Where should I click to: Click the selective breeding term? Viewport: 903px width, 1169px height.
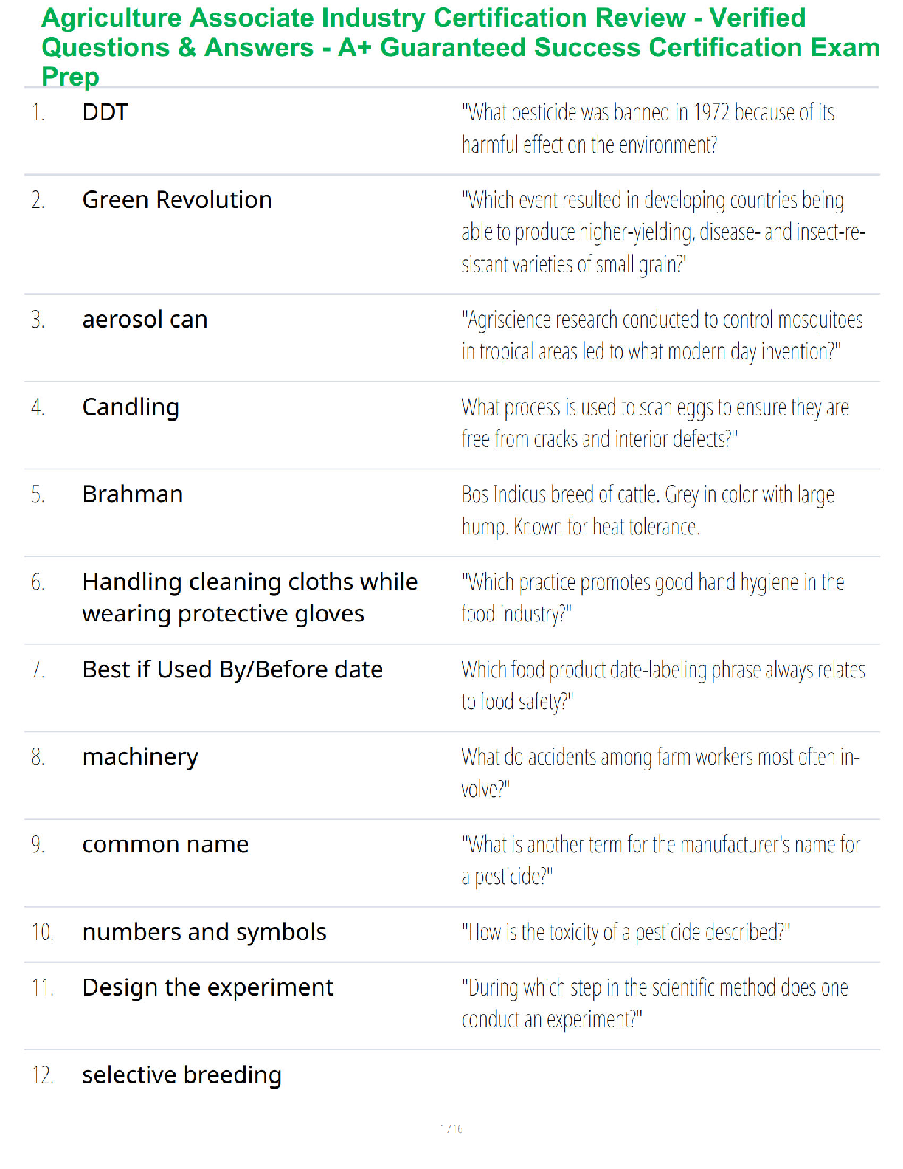point(182,1075)
